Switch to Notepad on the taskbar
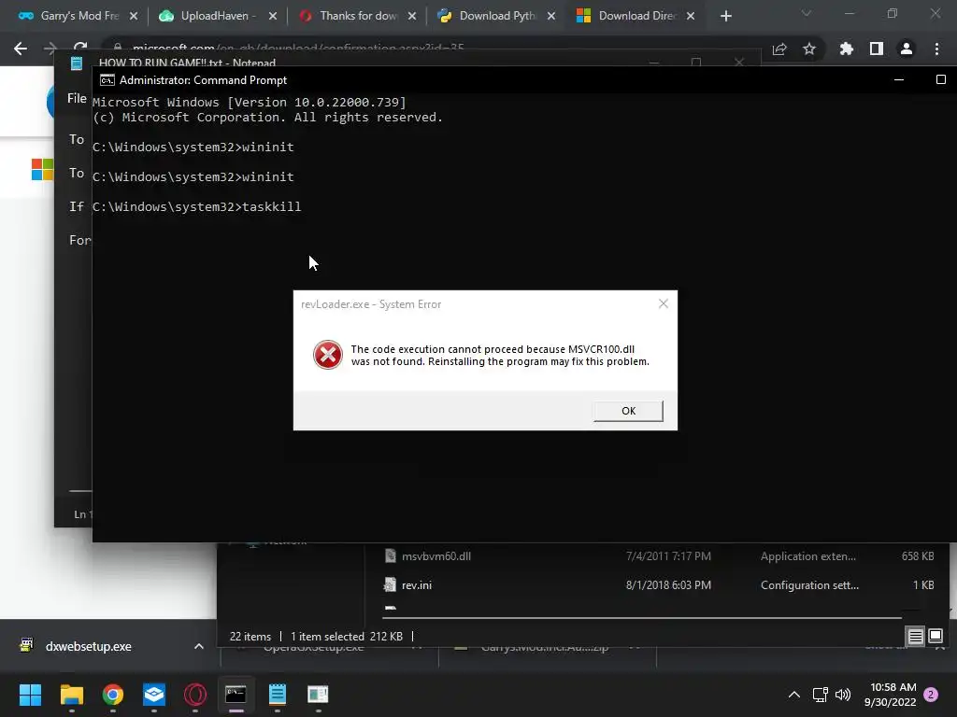Image resolution: width=957 pixels, height=717 pixels. tap(277, 695)
